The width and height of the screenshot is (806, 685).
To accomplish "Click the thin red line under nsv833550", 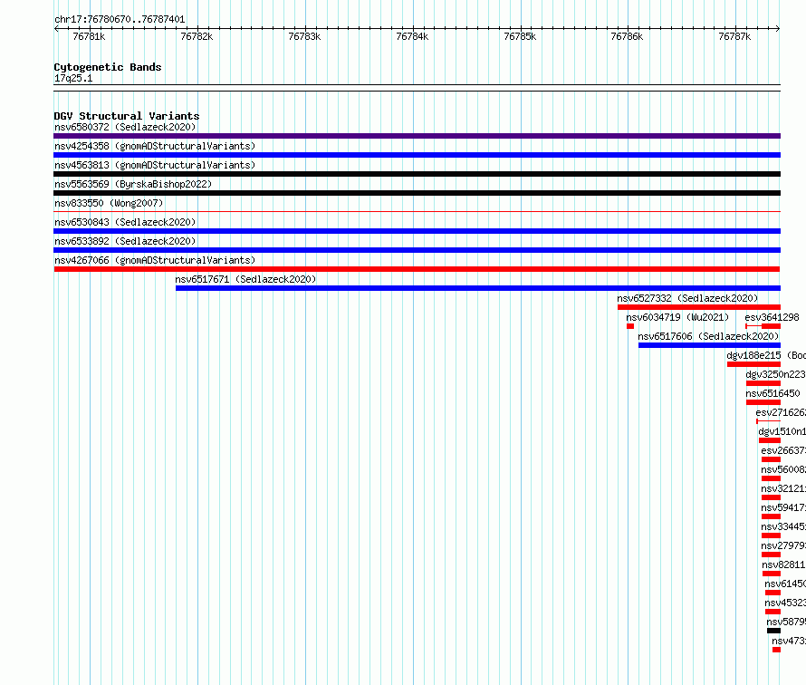I will pyautogui.click(x=417, y=211).
